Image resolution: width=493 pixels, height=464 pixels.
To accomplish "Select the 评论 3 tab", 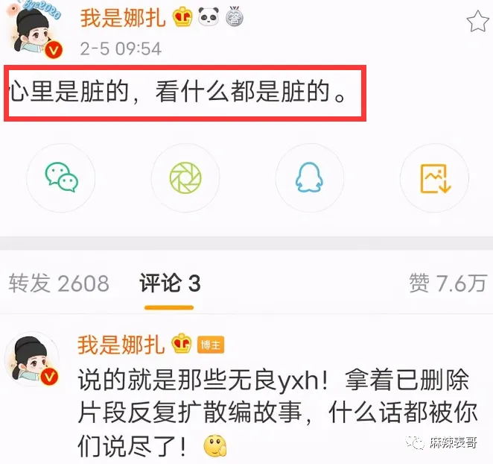I will click(170, 283).
